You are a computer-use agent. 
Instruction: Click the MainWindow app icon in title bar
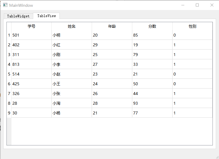5,5
